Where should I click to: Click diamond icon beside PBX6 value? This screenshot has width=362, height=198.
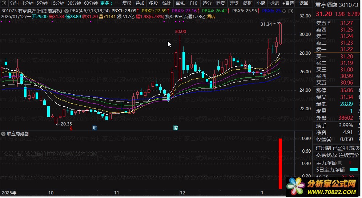[x=284, y=11]
